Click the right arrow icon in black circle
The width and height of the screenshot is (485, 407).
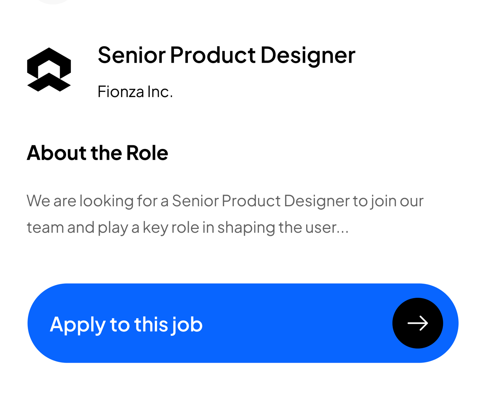tap(417, 323)
